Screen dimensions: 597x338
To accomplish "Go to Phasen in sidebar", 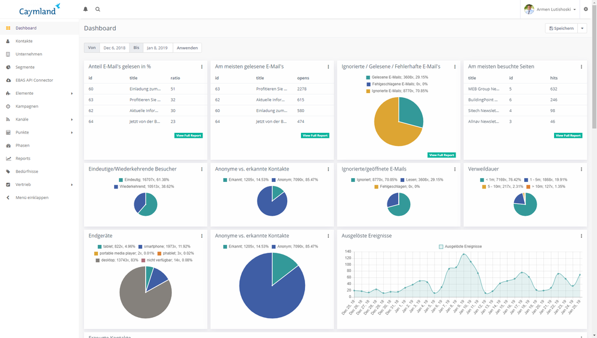I will (x=23, y=145).
